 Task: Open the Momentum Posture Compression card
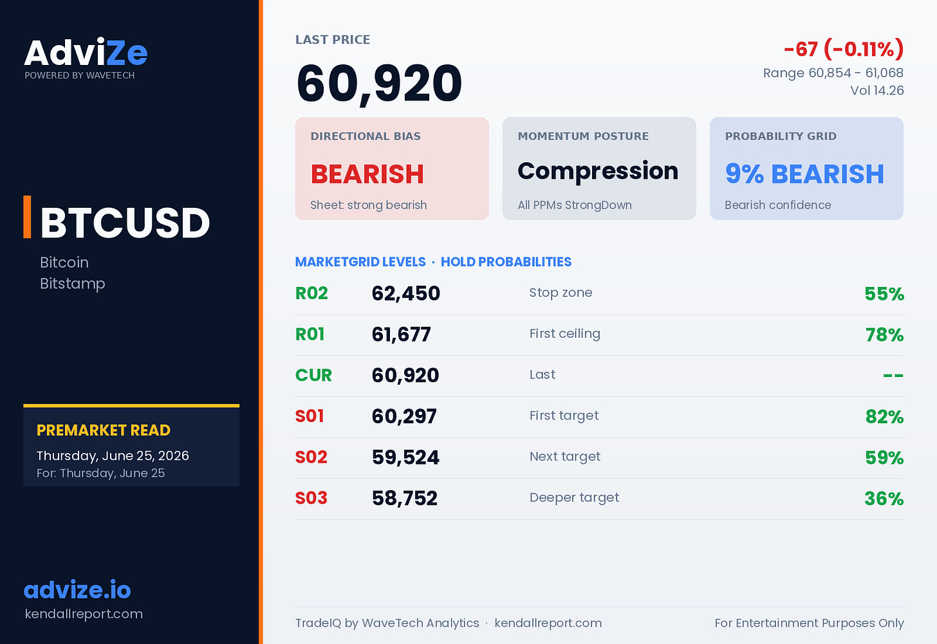[599, 169]
